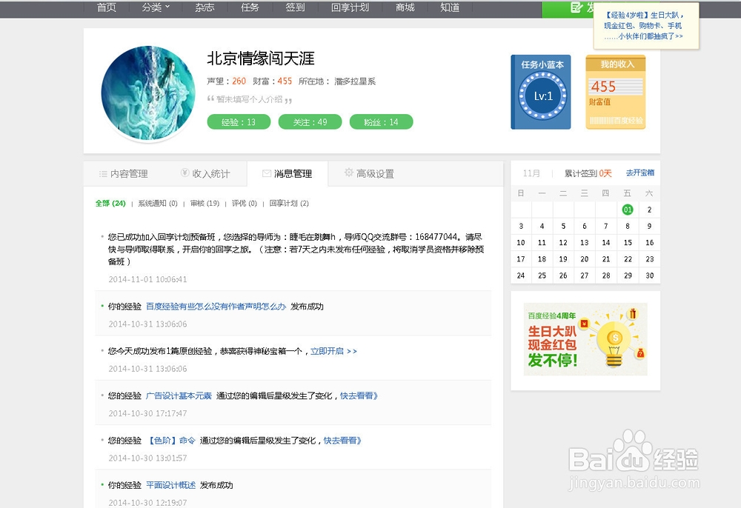
Task: Click the 粉丝:14 button
Action: 381,121
